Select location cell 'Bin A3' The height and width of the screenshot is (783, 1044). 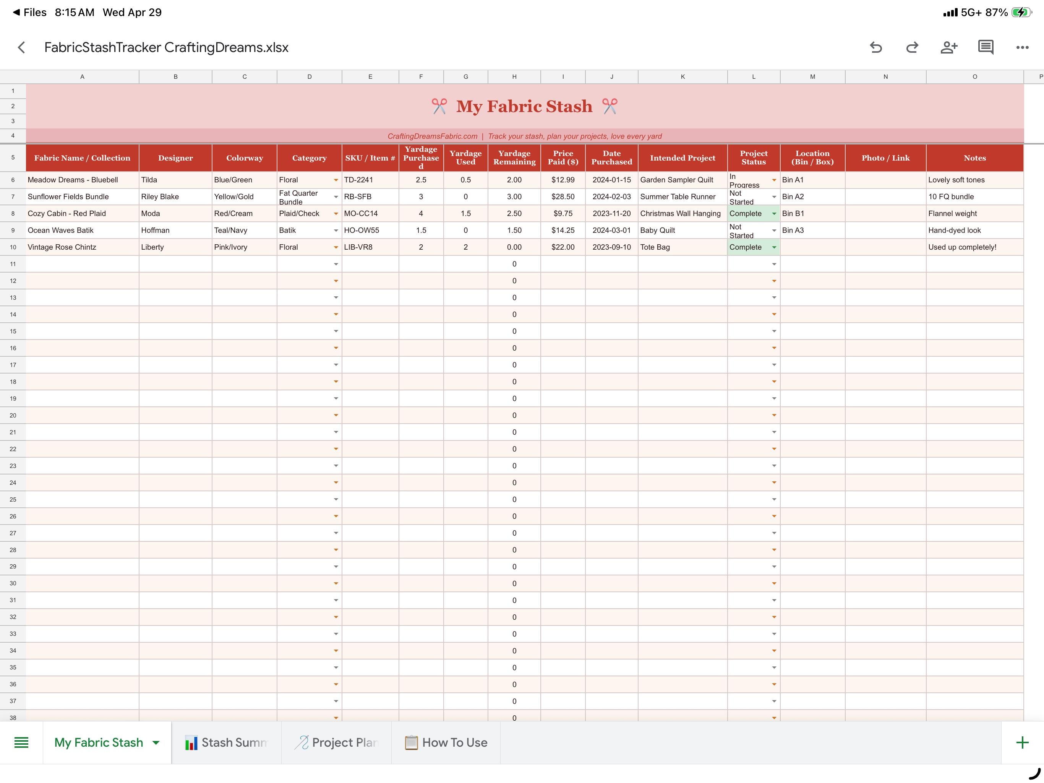click(812, 231)
